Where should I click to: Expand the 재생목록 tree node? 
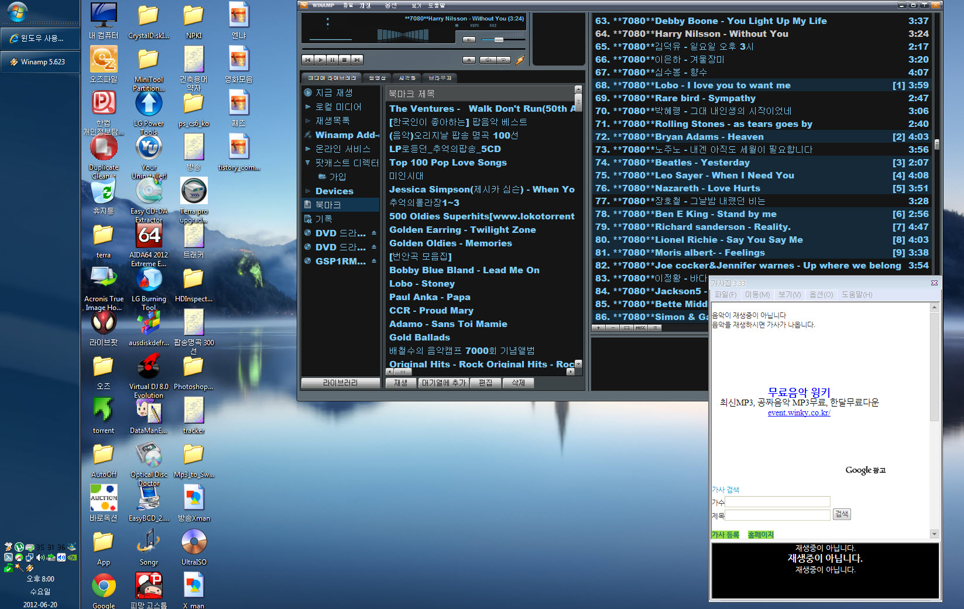tap(308, 121)
